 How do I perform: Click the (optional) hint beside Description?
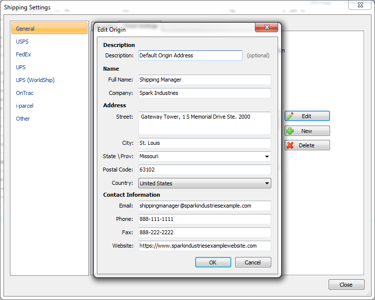[x=258, y=55]
